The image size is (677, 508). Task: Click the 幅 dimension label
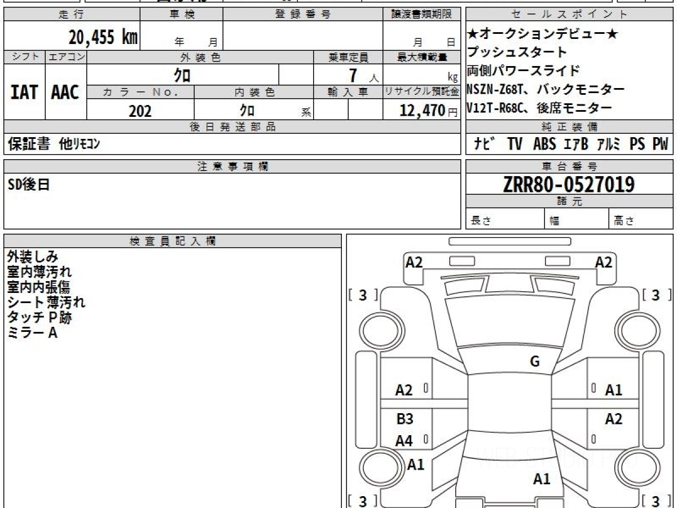[555, 221]
